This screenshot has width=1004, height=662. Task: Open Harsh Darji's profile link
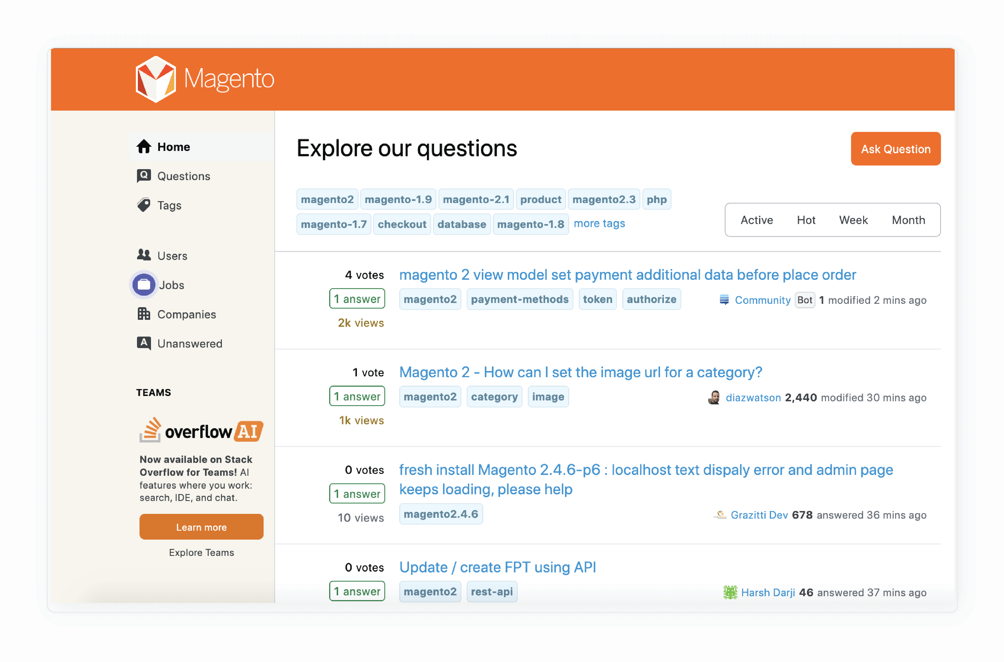click(768, 593)
